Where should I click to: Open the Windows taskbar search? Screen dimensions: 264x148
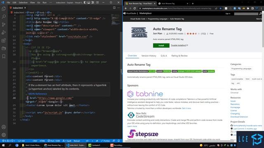click(10, 145)
